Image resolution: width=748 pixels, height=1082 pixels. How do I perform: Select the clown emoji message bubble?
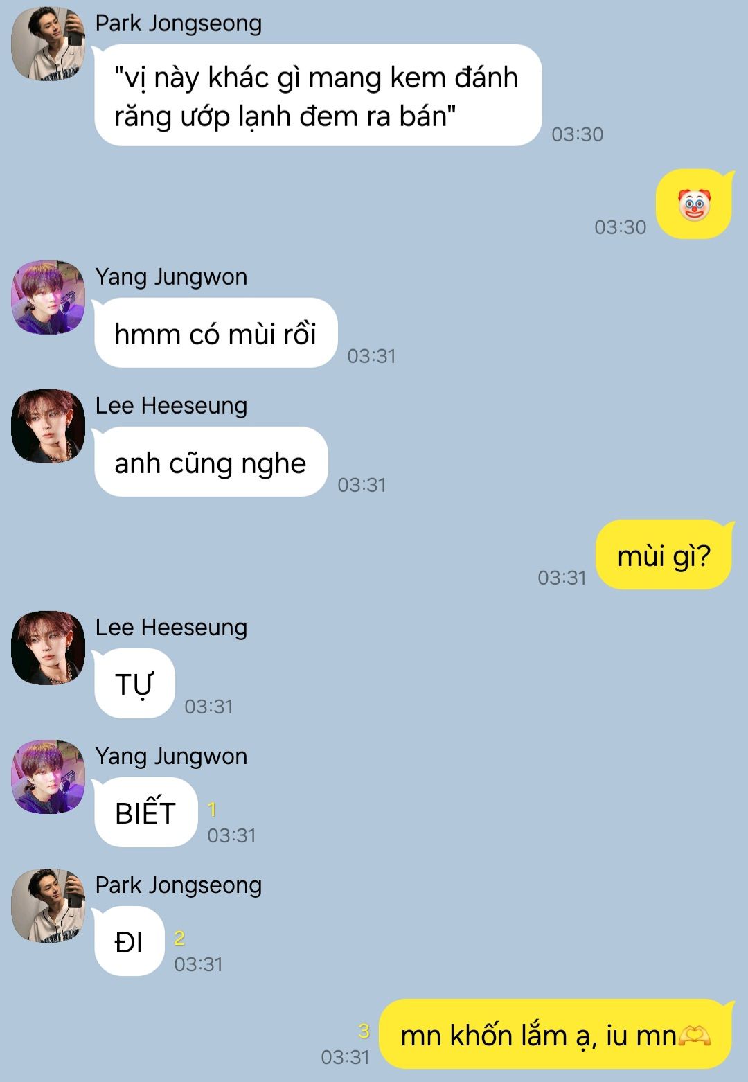pyautogui.click(x=693, y=204)
